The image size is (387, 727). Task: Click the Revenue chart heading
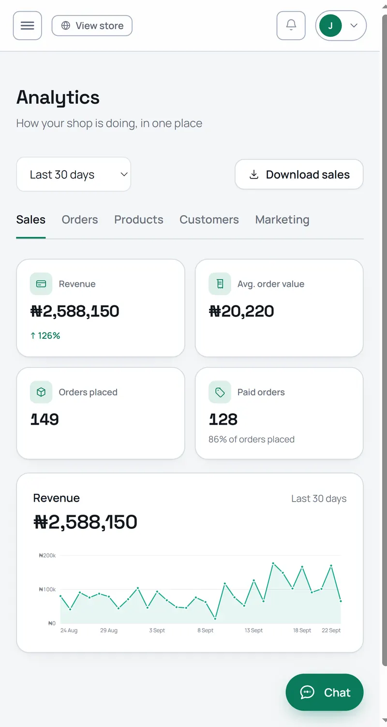coord(57,498)
